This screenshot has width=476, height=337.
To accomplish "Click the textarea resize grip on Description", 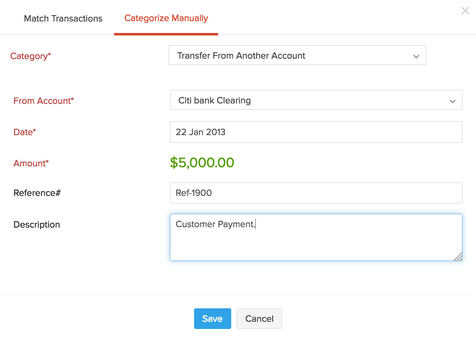I will (x=458, y=257).
